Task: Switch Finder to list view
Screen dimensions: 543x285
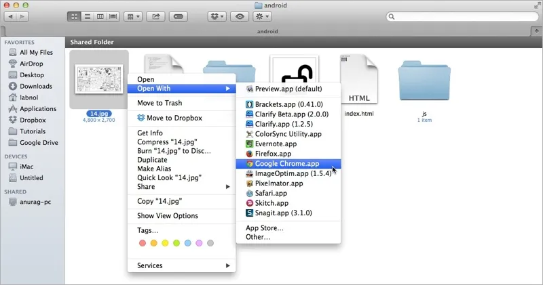Action: point(88,16)
